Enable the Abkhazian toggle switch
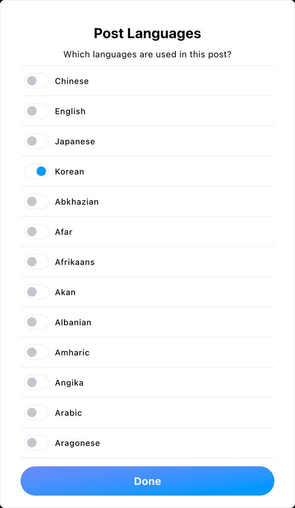Image resolution: width=295 pixels, height=508 pixels. click(36, 201)
